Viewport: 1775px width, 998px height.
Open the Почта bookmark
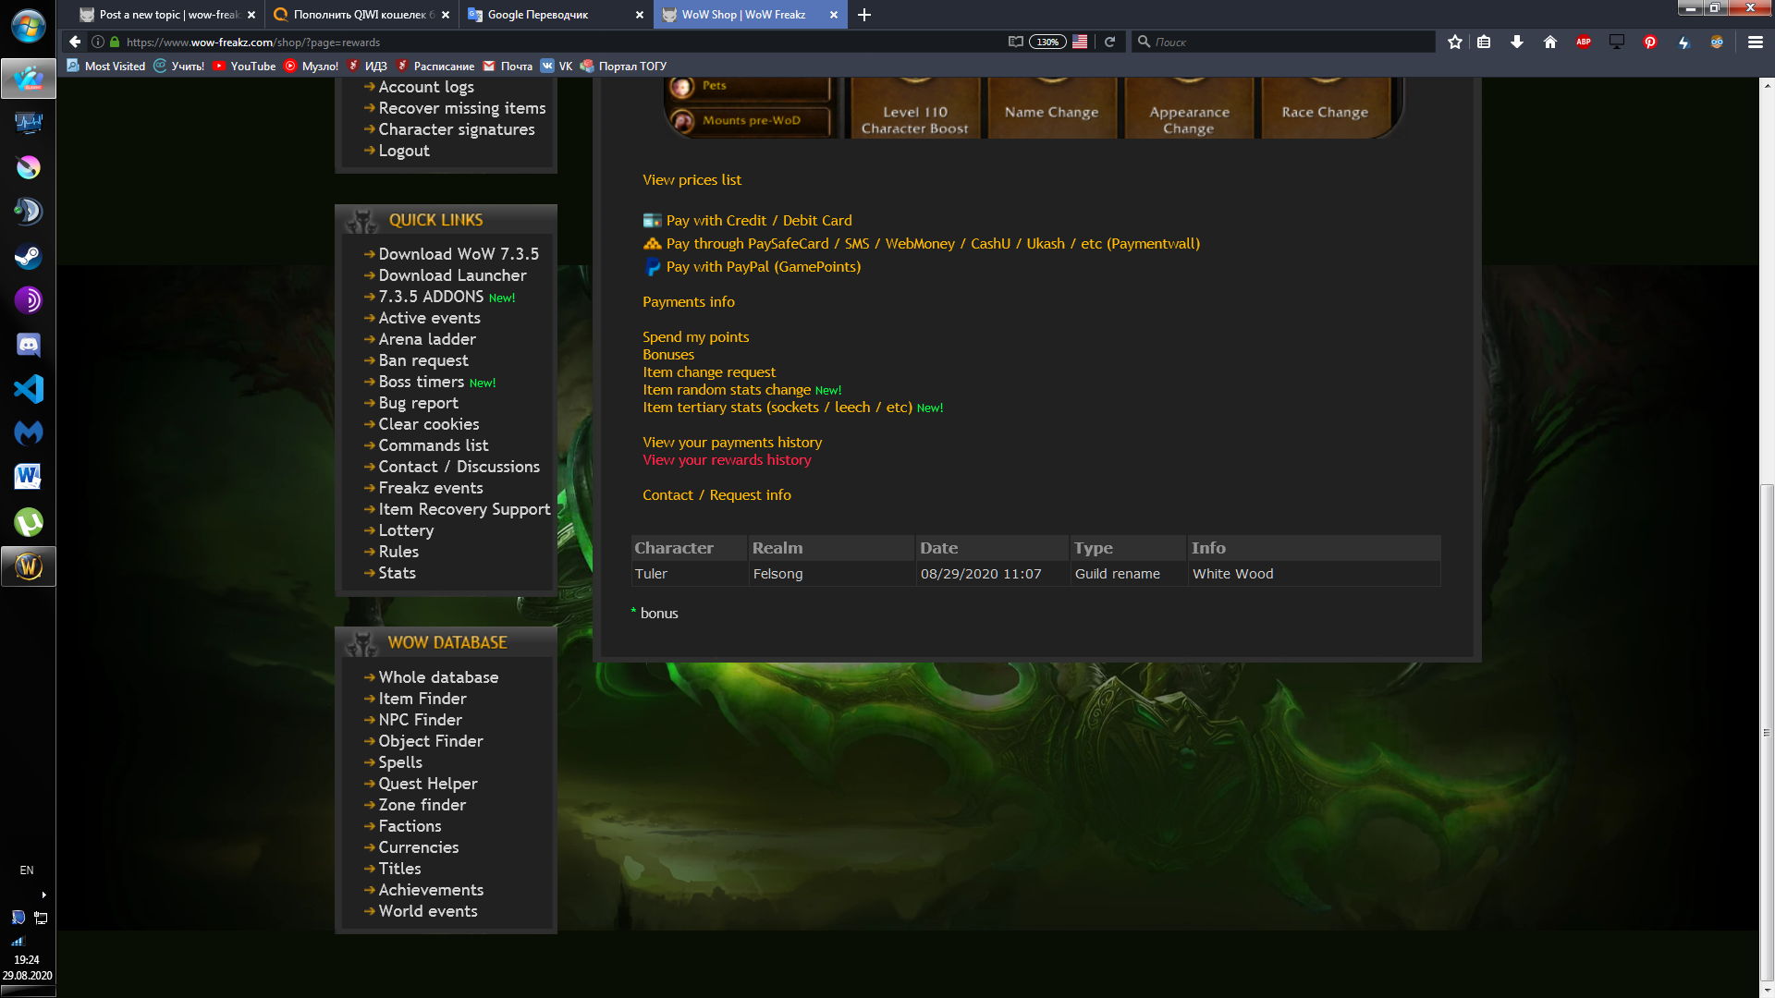pos(508,66)
